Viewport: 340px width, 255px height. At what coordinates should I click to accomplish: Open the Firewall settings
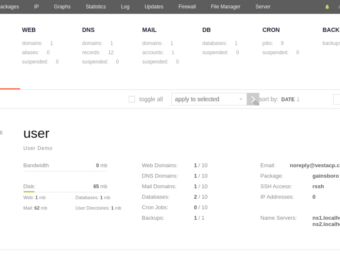187,6
